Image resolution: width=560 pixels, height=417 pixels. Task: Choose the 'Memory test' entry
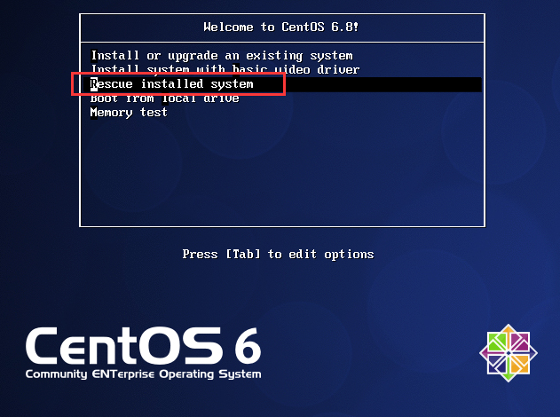[129, 113]
